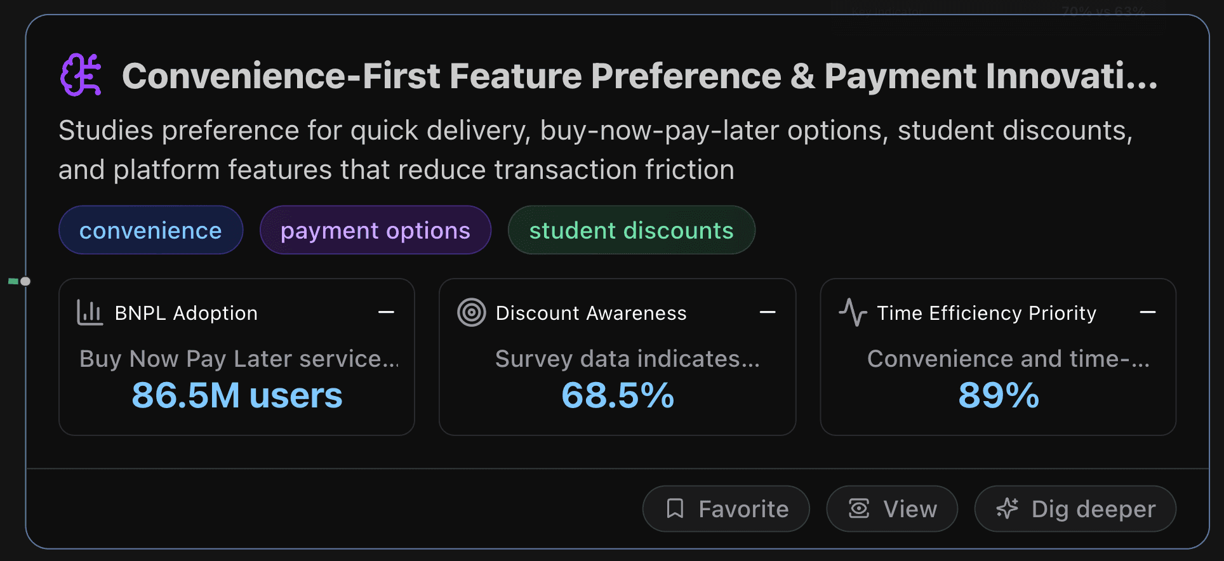Click the bullseye icon on Discount Awareness card
Screen dimensions: 1224x561
pos(472,312)
